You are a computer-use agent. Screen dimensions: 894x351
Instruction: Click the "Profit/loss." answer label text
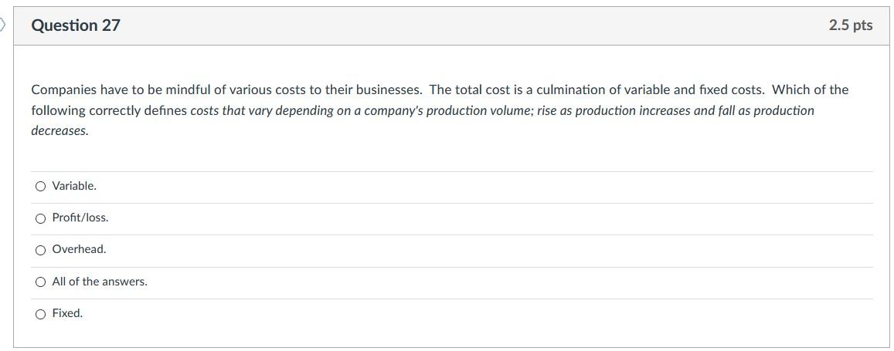80,218
